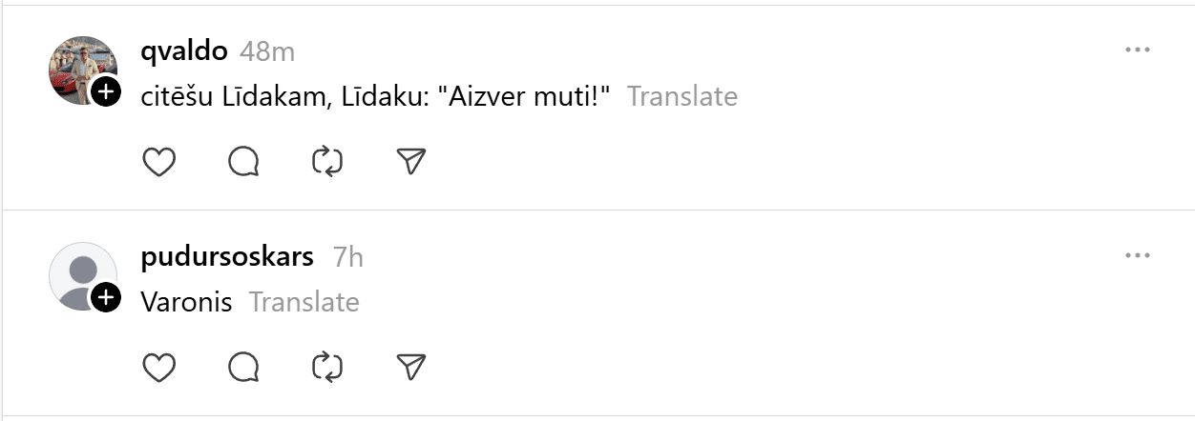Like pudursoskars' "Varonis" post
This screenshot has height=421, width=1195.
[159, 367]
